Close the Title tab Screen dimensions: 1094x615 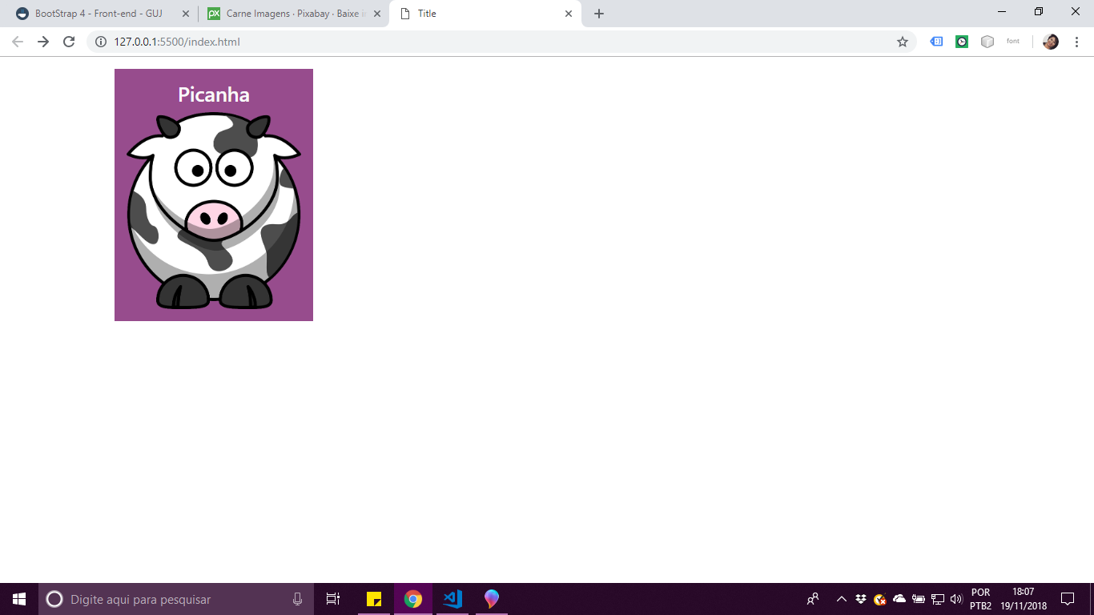pyautogui.click(x=569, y=14)
